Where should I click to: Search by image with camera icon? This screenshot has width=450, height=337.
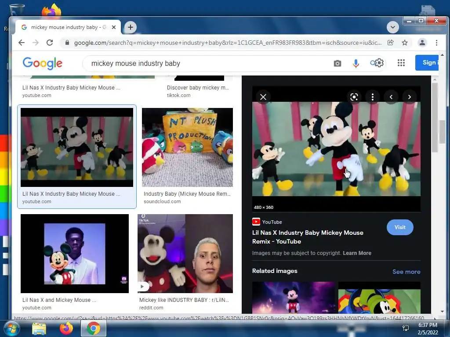[x=337, y=63]
